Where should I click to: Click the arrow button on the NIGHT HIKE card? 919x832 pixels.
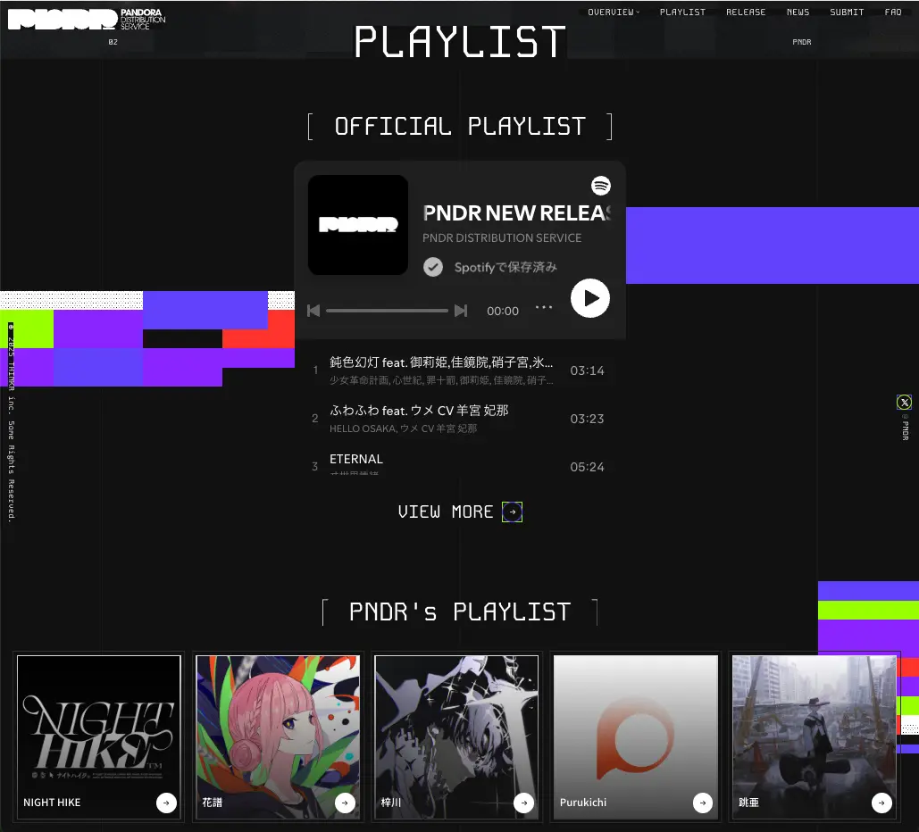click(x=166, y=803)
